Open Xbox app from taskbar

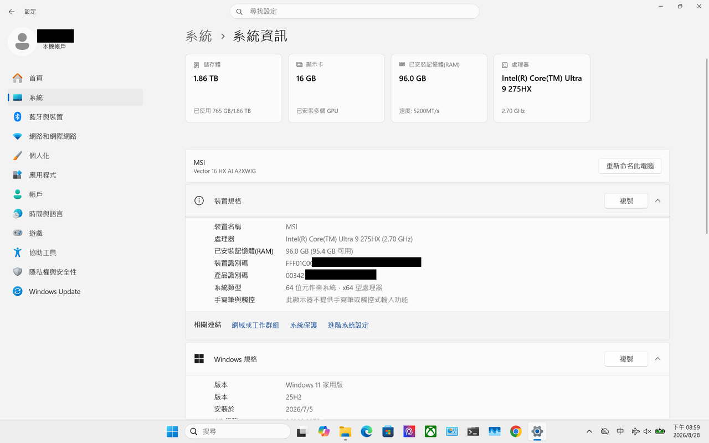pyautogui.click(x=430, y=431)
